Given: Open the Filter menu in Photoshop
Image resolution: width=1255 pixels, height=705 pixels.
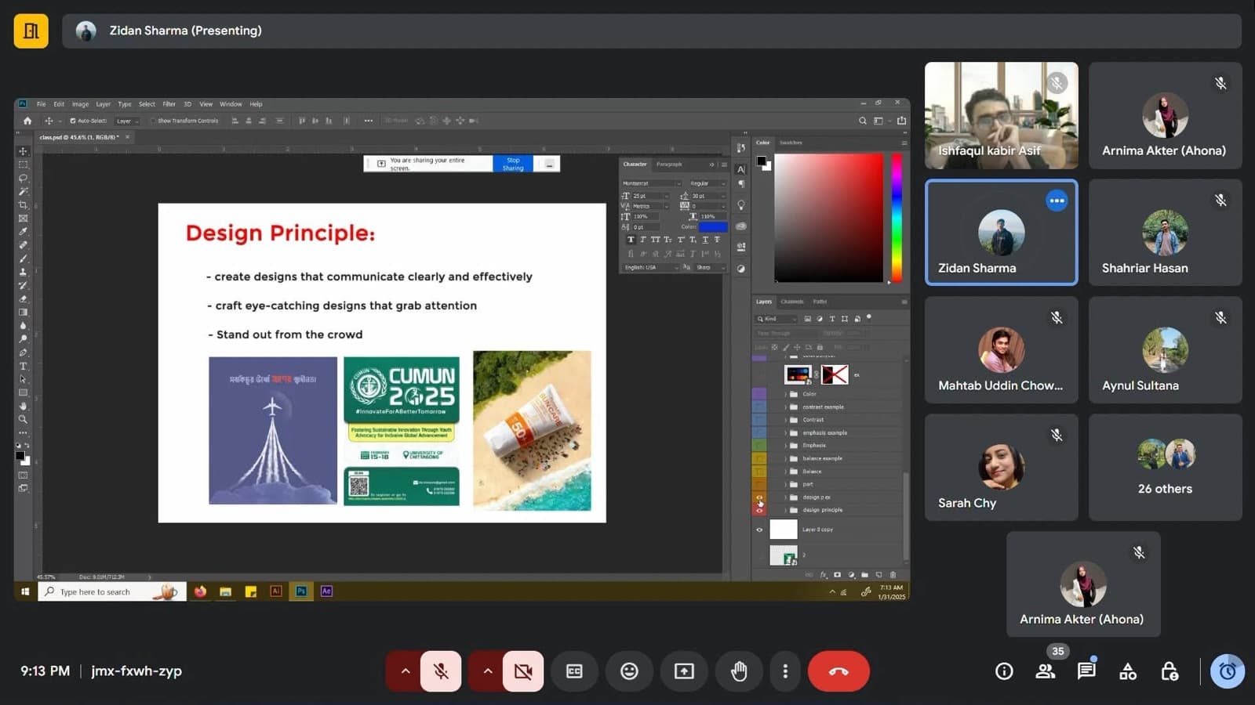Looking at the screenshot, I should [x=169, y=104].
